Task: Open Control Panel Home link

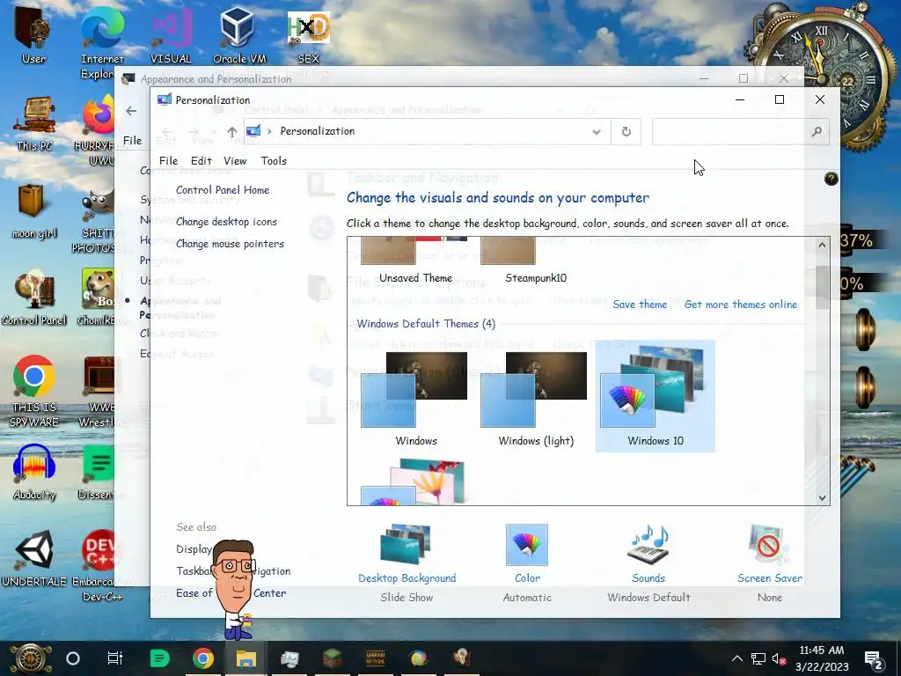Action: pos(223,190)
